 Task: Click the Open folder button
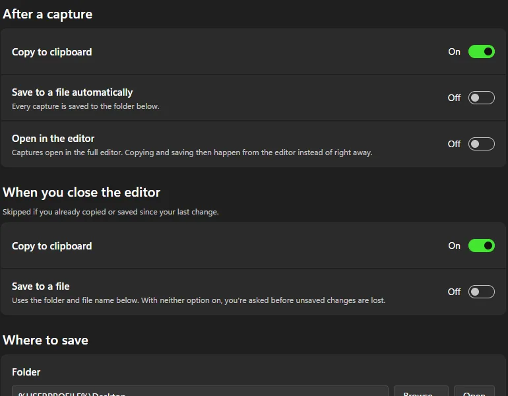pos(474,391)
